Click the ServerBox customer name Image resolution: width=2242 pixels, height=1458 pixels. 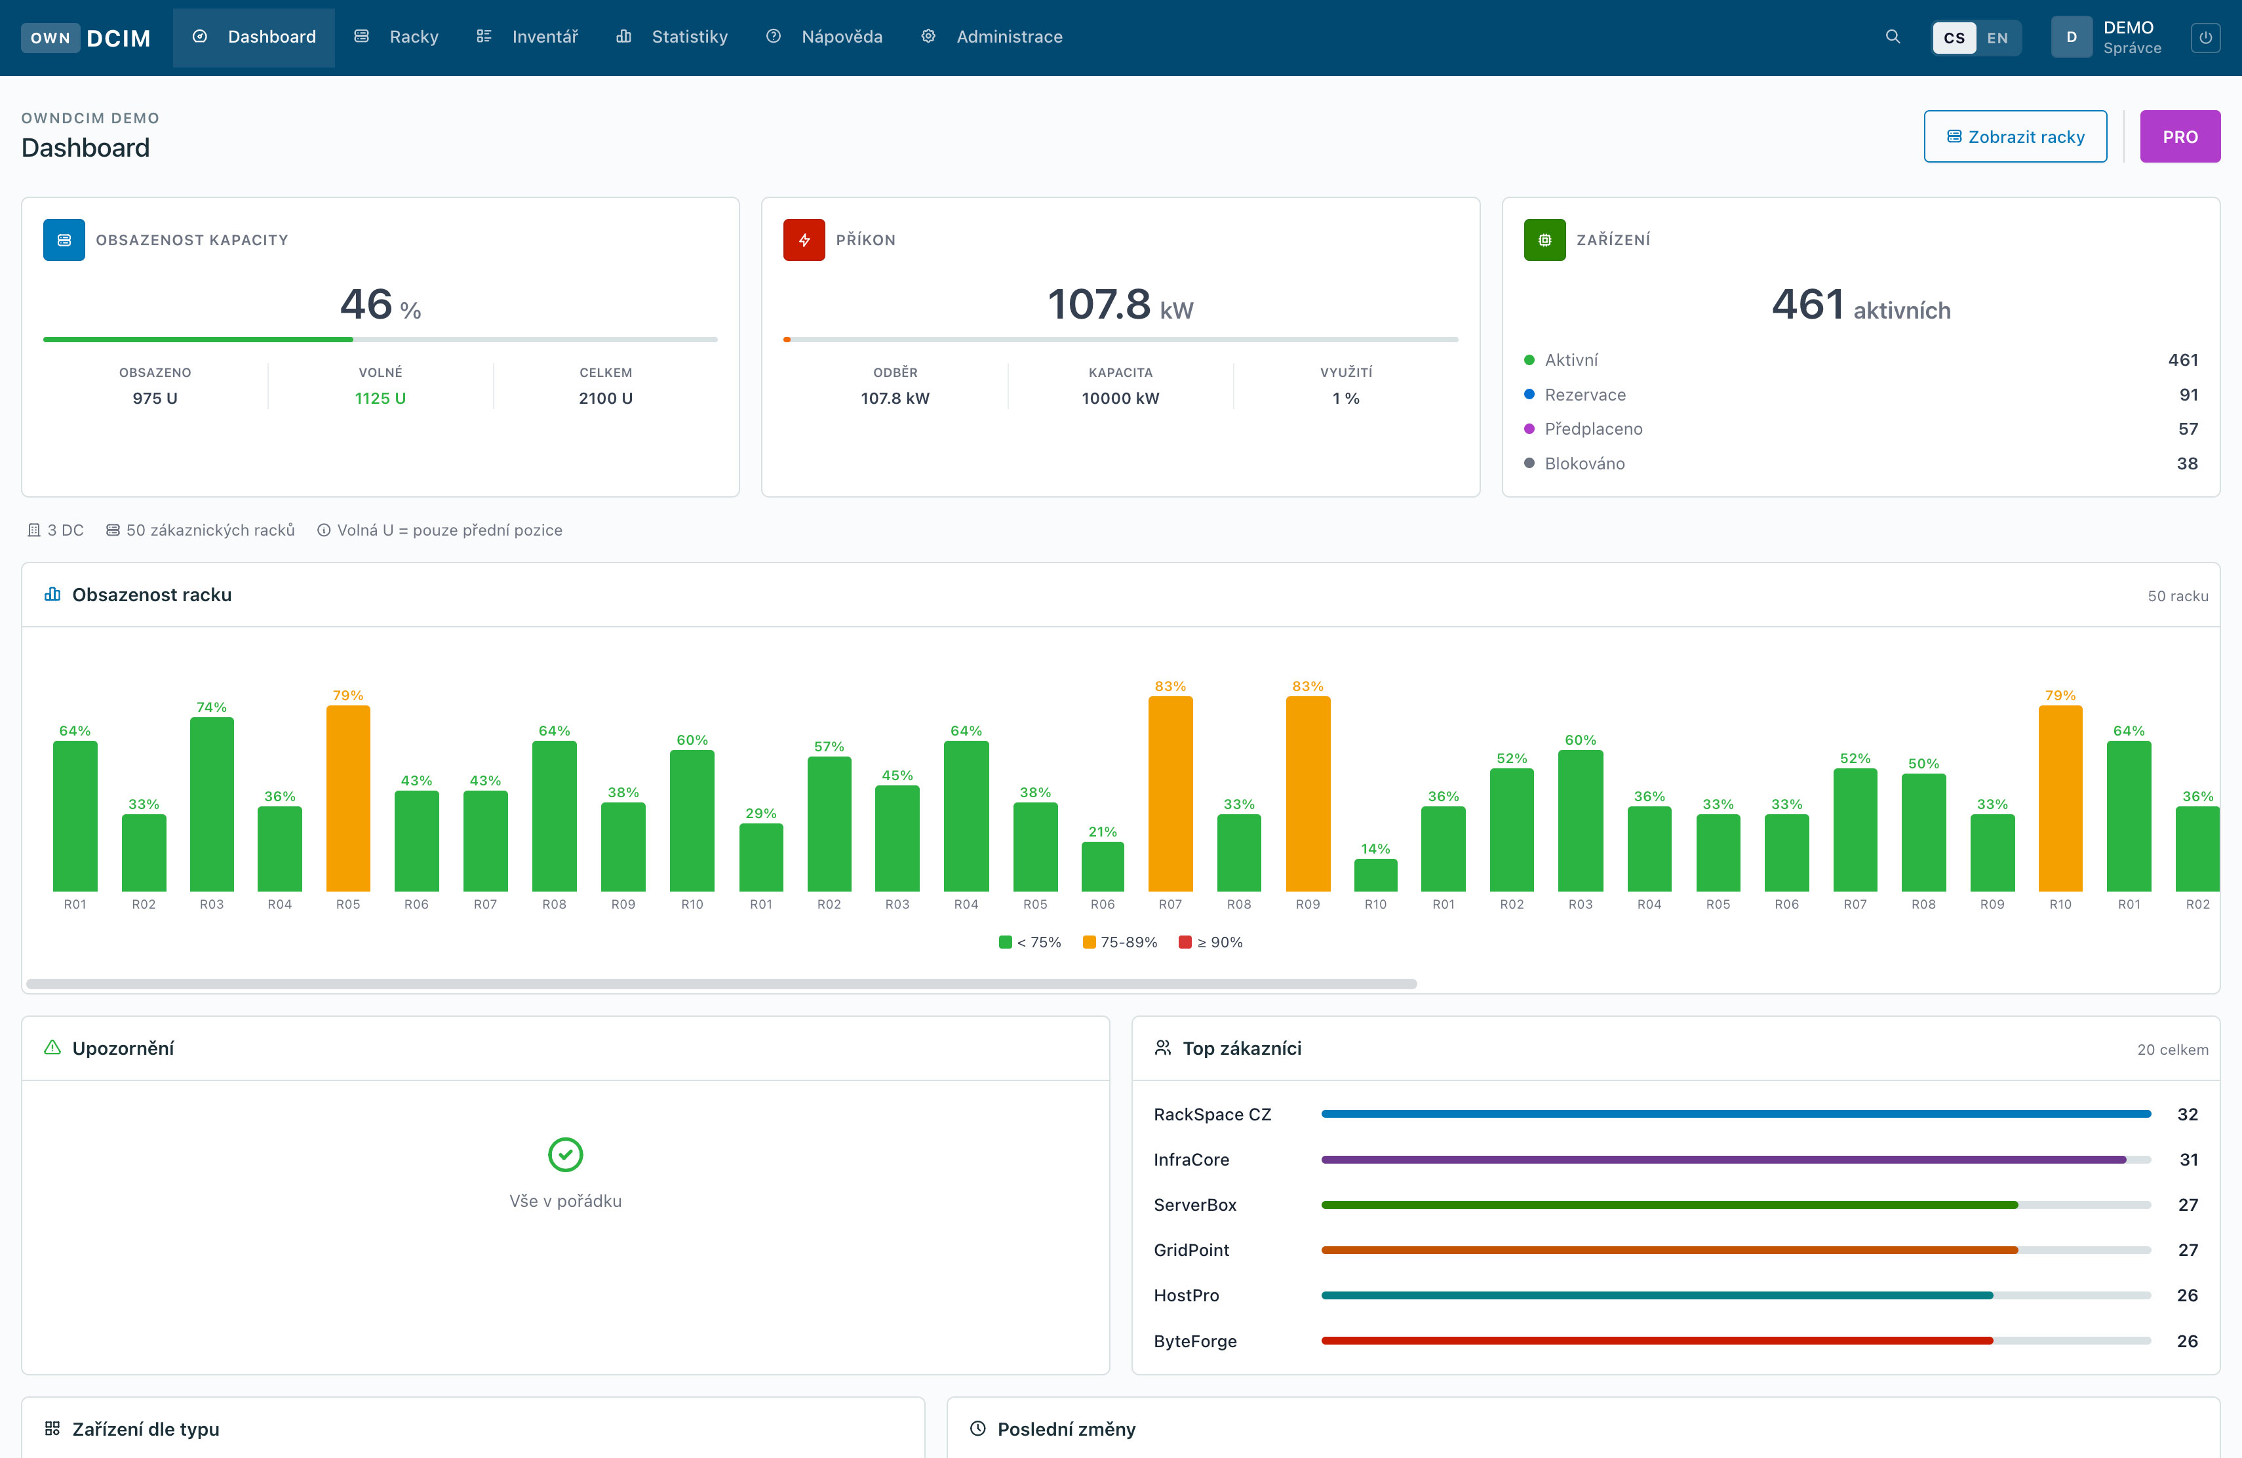(x=1194, y=1205)
